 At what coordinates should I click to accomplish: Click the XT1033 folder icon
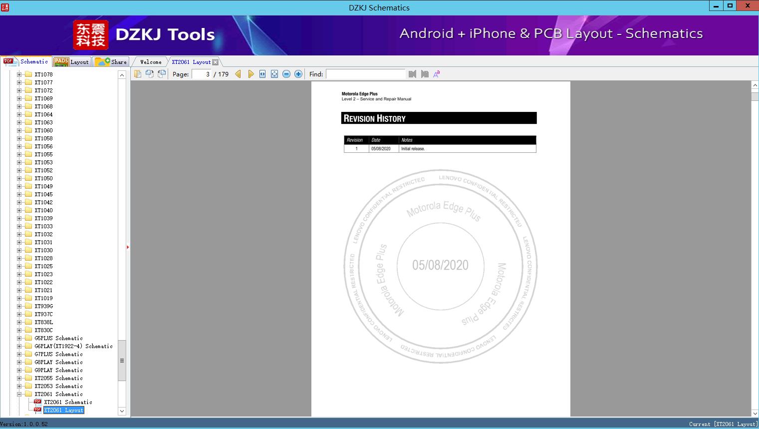(28, 226)
